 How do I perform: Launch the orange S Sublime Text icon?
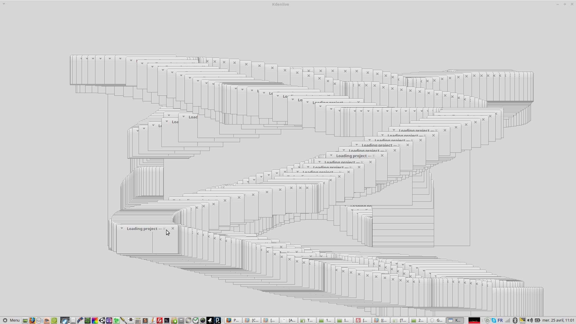(x=145, y=320)
